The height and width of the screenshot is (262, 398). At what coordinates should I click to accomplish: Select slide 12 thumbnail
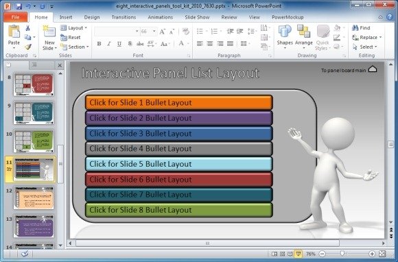pos(34,198)
